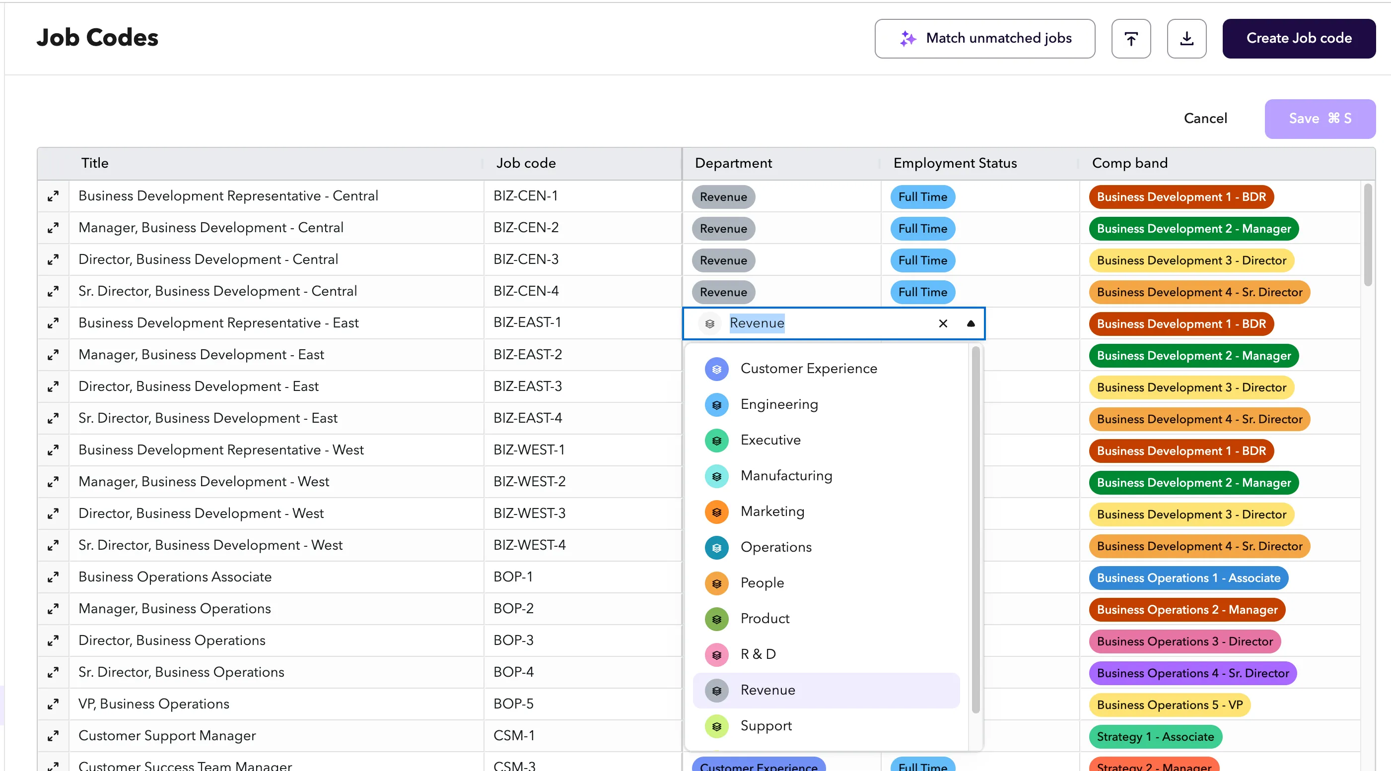The height and width of the screenshot is (771, 1391).
Task: Pick Executive department option
Action: pos(826,440)
